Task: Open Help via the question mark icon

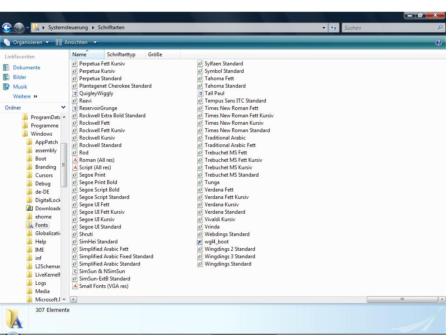Action: [x=439, y=42]
